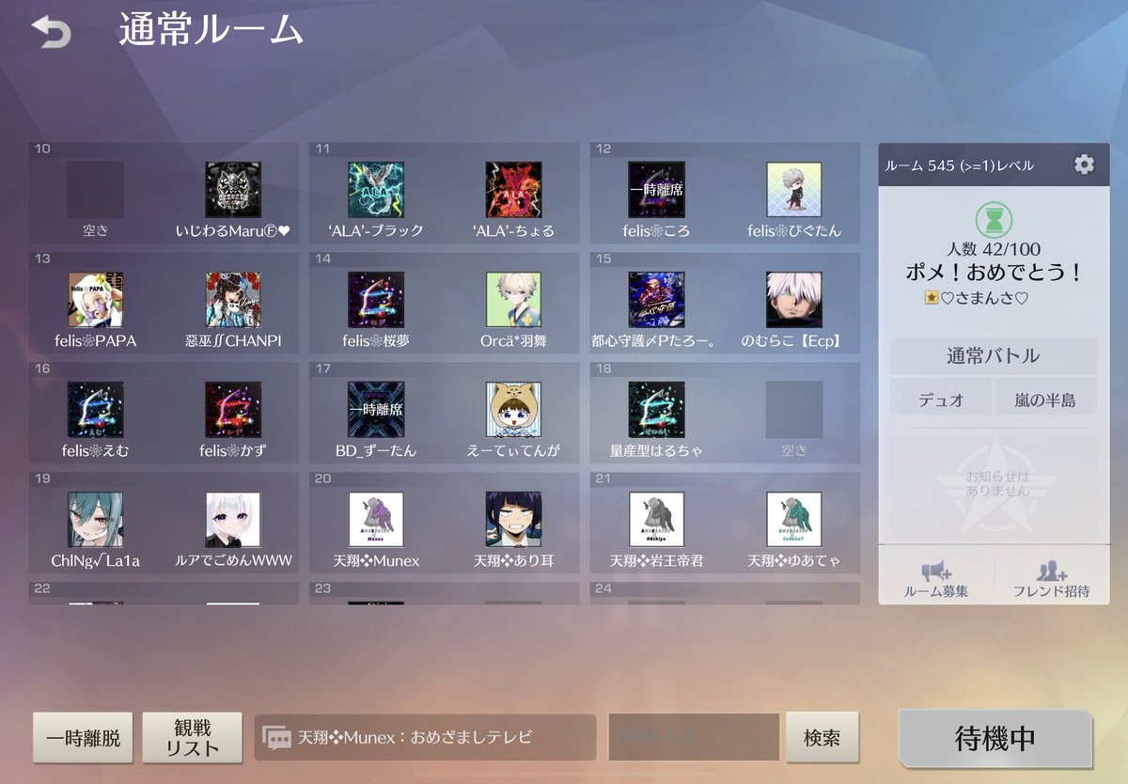
Task: Click the 人数 42/100 player count
Action: tap(994, 249)
